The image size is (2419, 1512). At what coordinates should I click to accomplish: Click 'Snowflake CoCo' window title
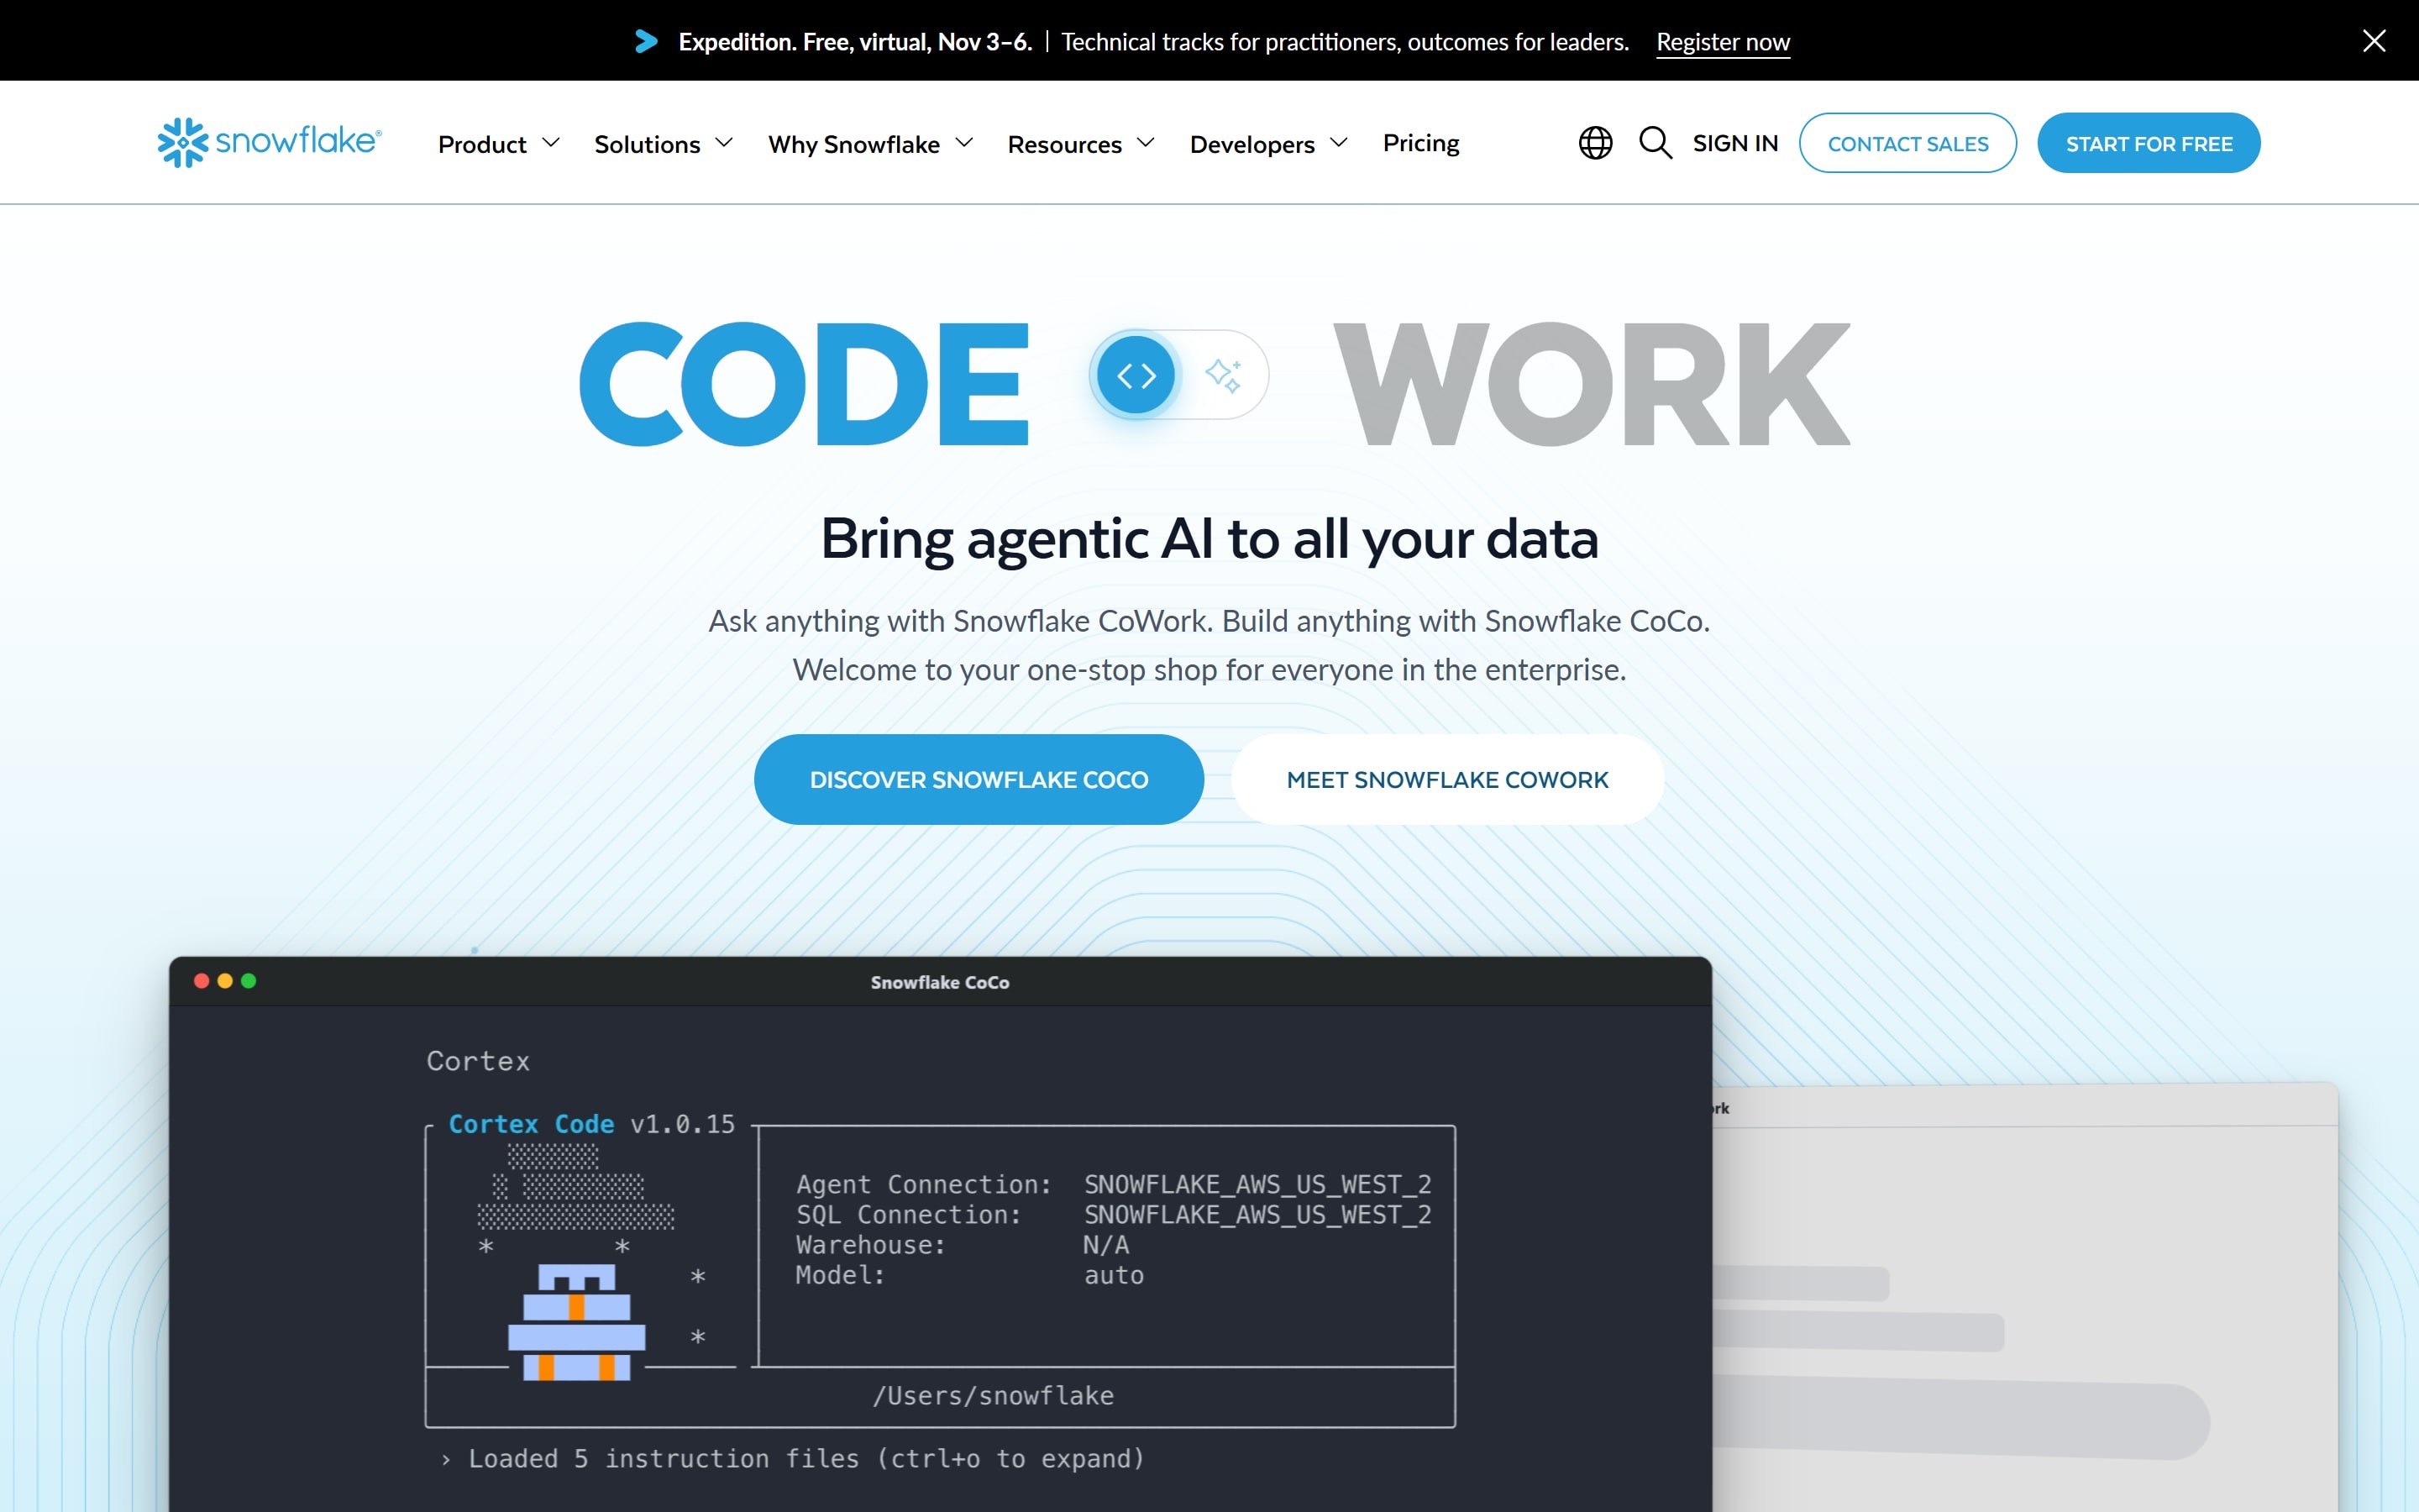click(940, 982)
